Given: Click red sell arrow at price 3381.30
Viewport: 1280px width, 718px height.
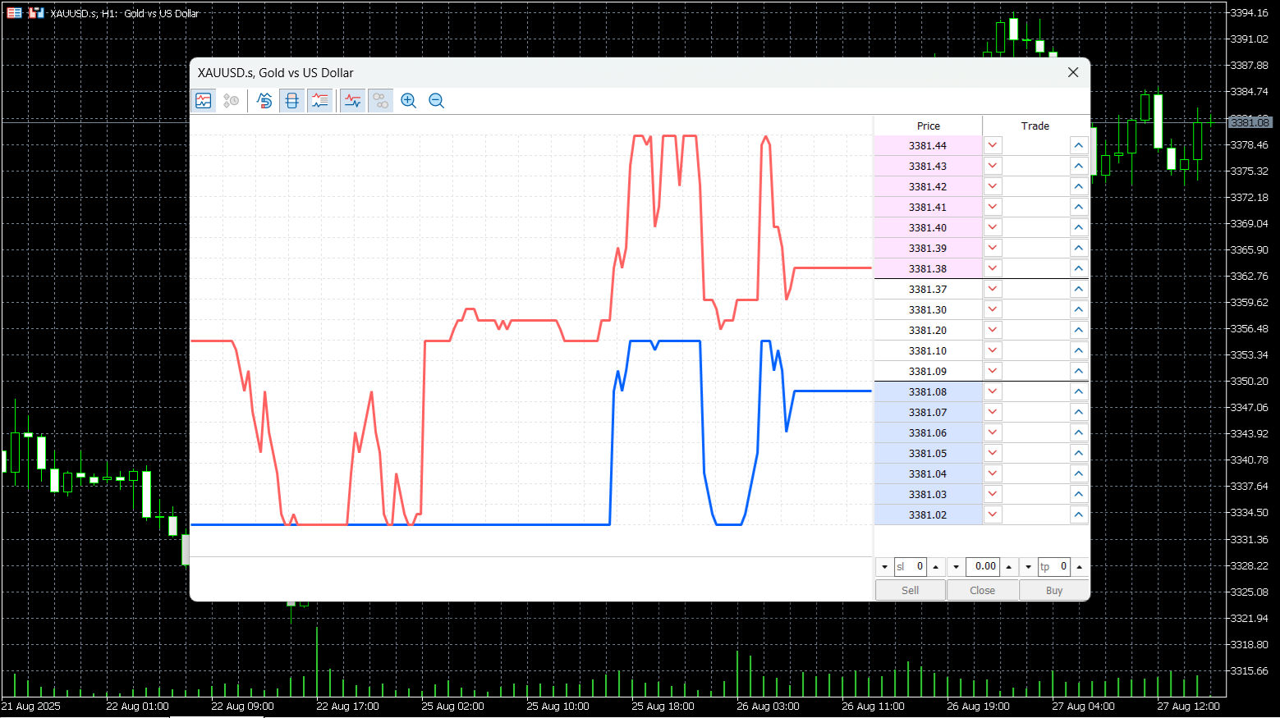Looking at the screenshot, I should pos(993,309).
